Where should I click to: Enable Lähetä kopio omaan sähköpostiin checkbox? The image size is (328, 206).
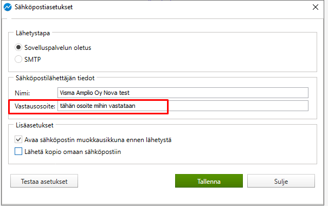point(18,151)
